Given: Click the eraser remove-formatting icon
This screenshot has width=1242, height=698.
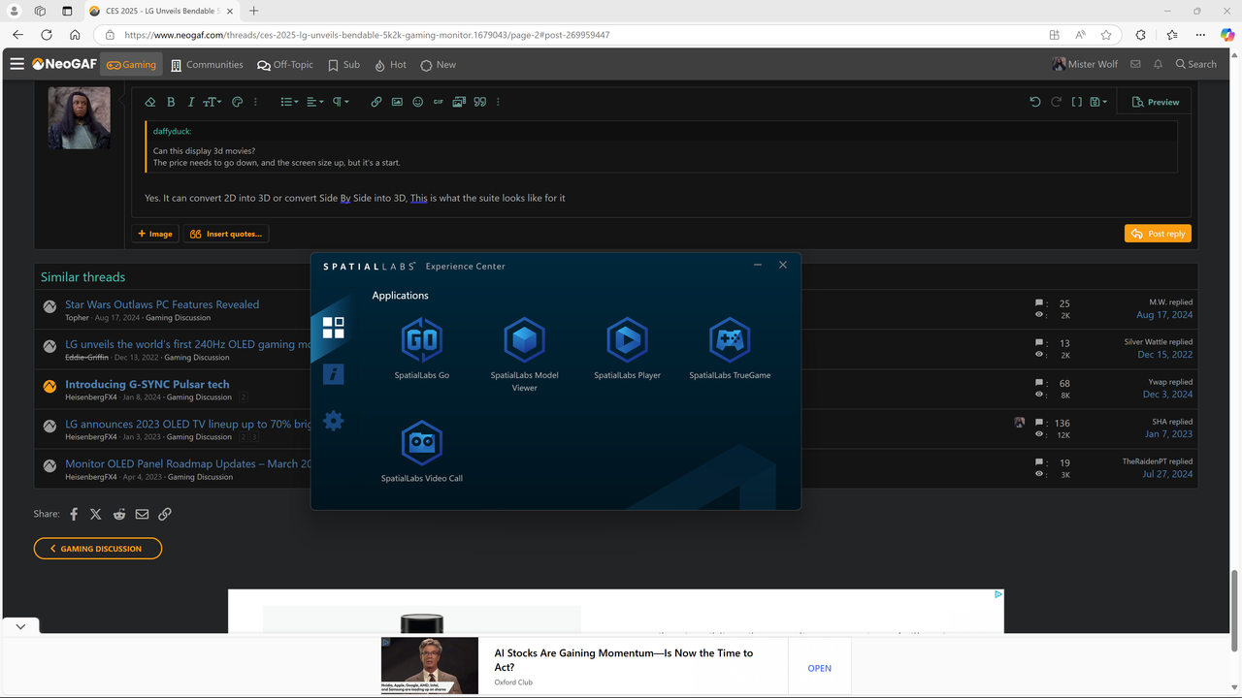Looking at the screenshot, I should 150,102.
